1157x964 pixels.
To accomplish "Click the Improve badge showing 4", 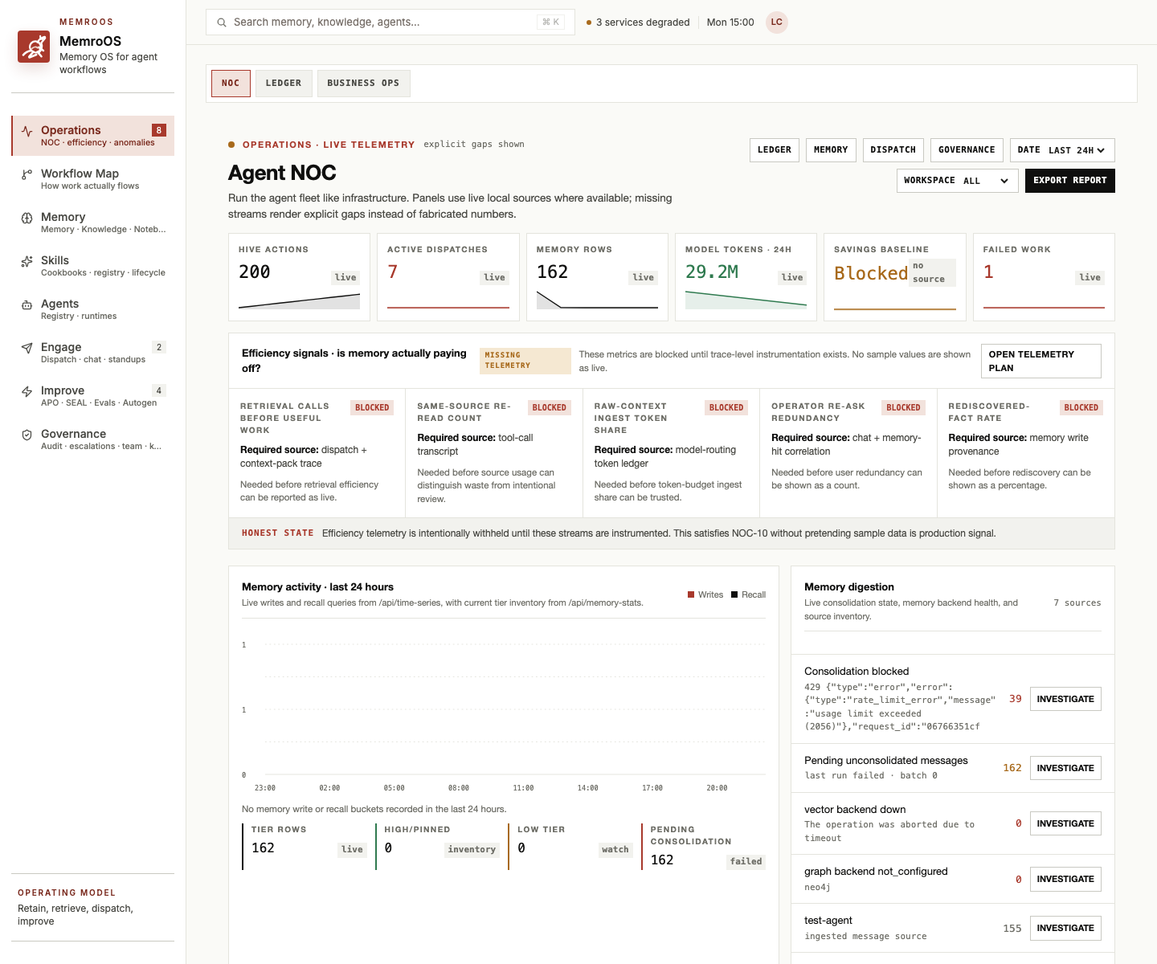I will pos(159,390).
